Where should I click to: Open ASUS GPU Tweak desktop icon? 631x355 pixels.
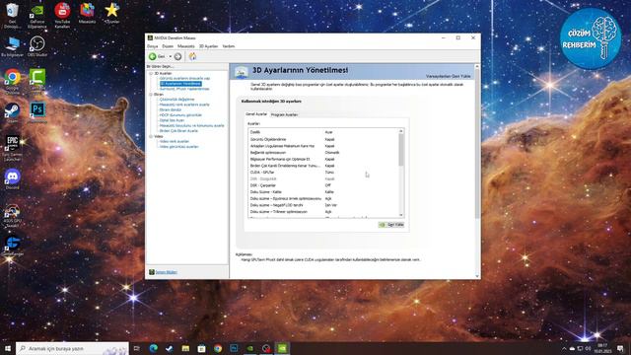click(x=12, y=215)
